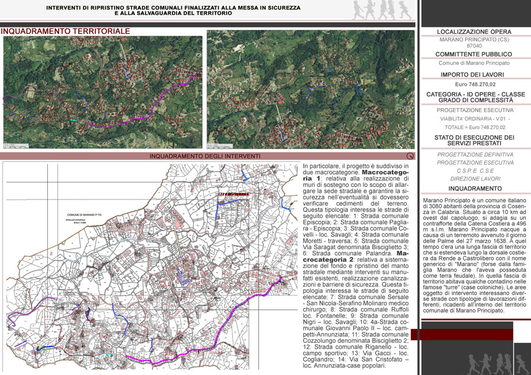Click the yellow road line on the cadastral map
The height and width of the screenshot is (375, 531).
(178, 244)
